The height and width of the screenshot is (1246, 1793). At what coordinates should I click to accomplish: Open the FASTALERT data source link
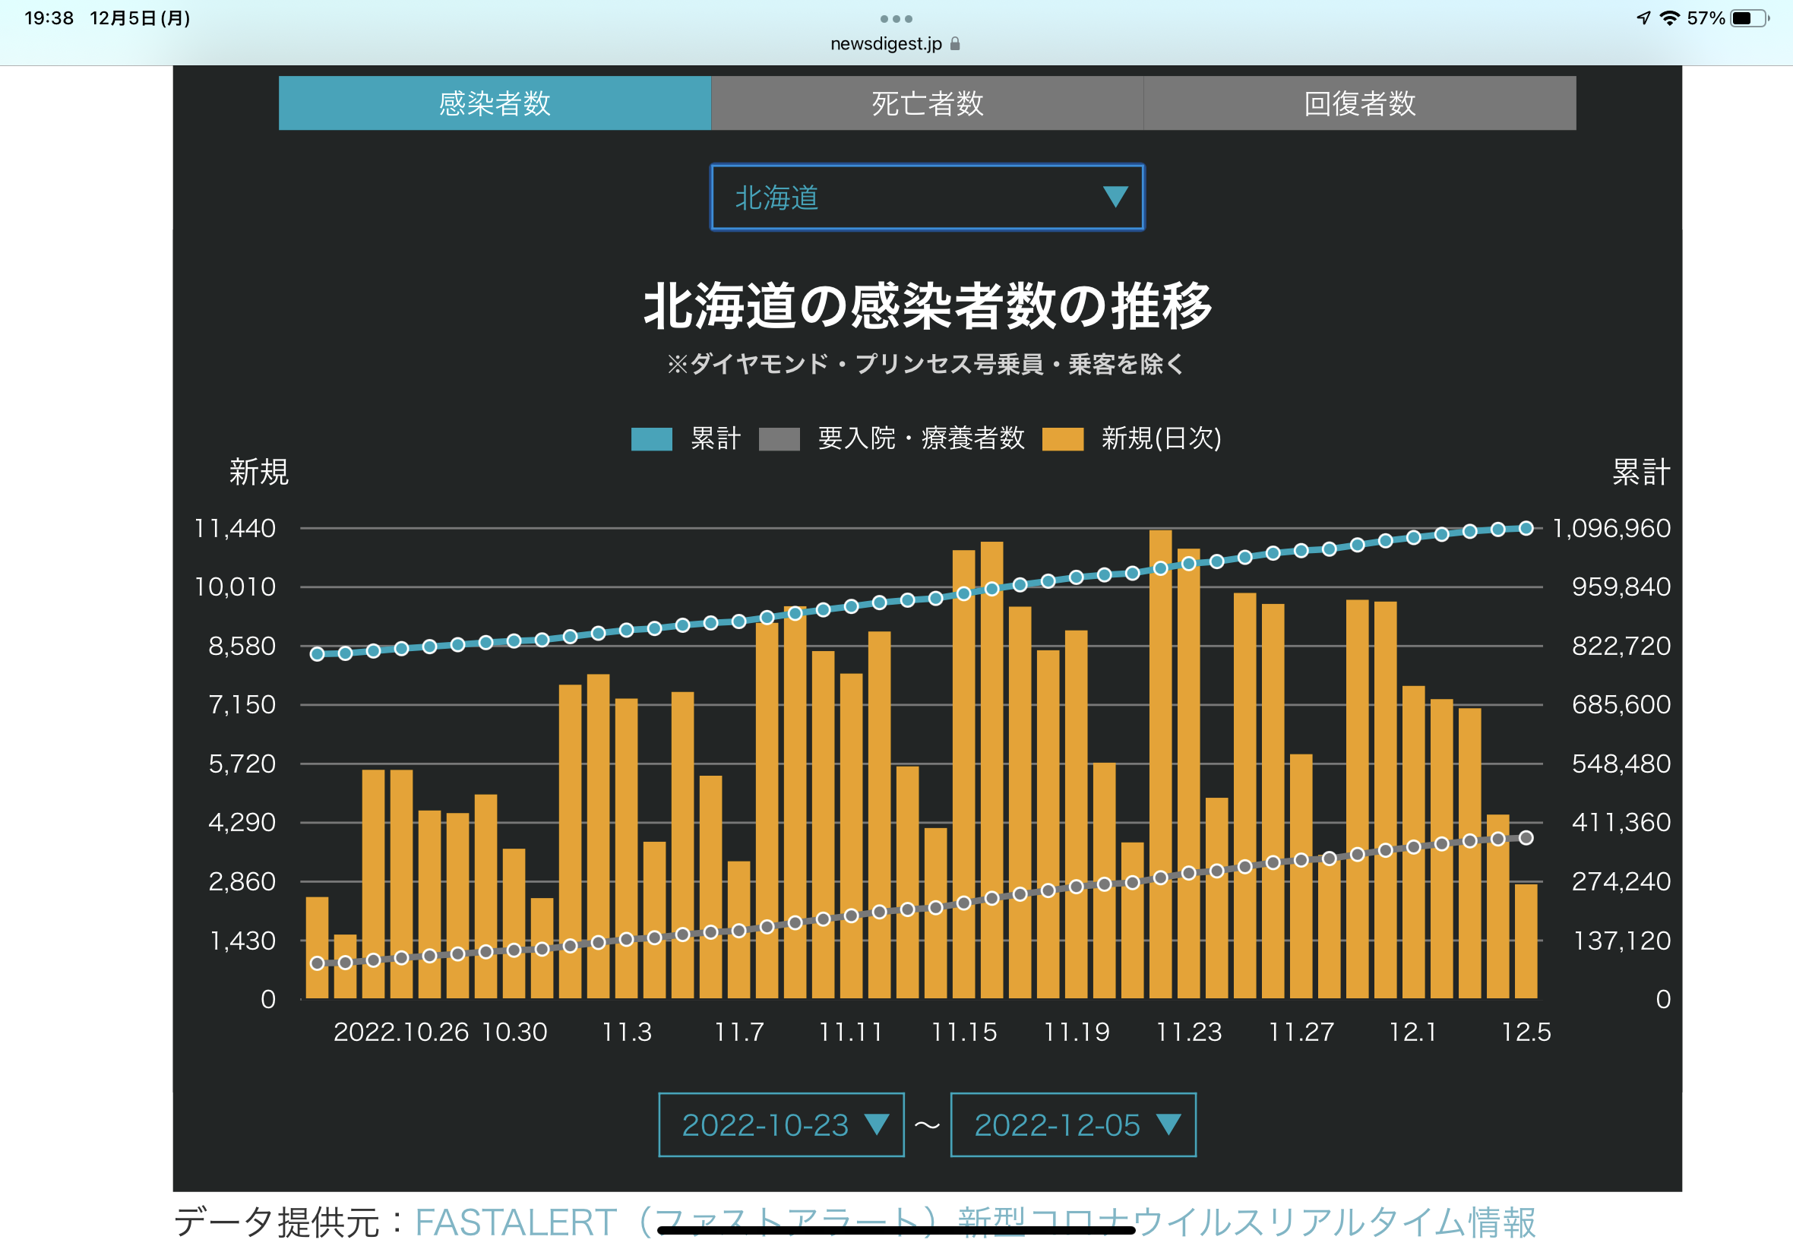pyautogui.click(x=975, y=1222)
